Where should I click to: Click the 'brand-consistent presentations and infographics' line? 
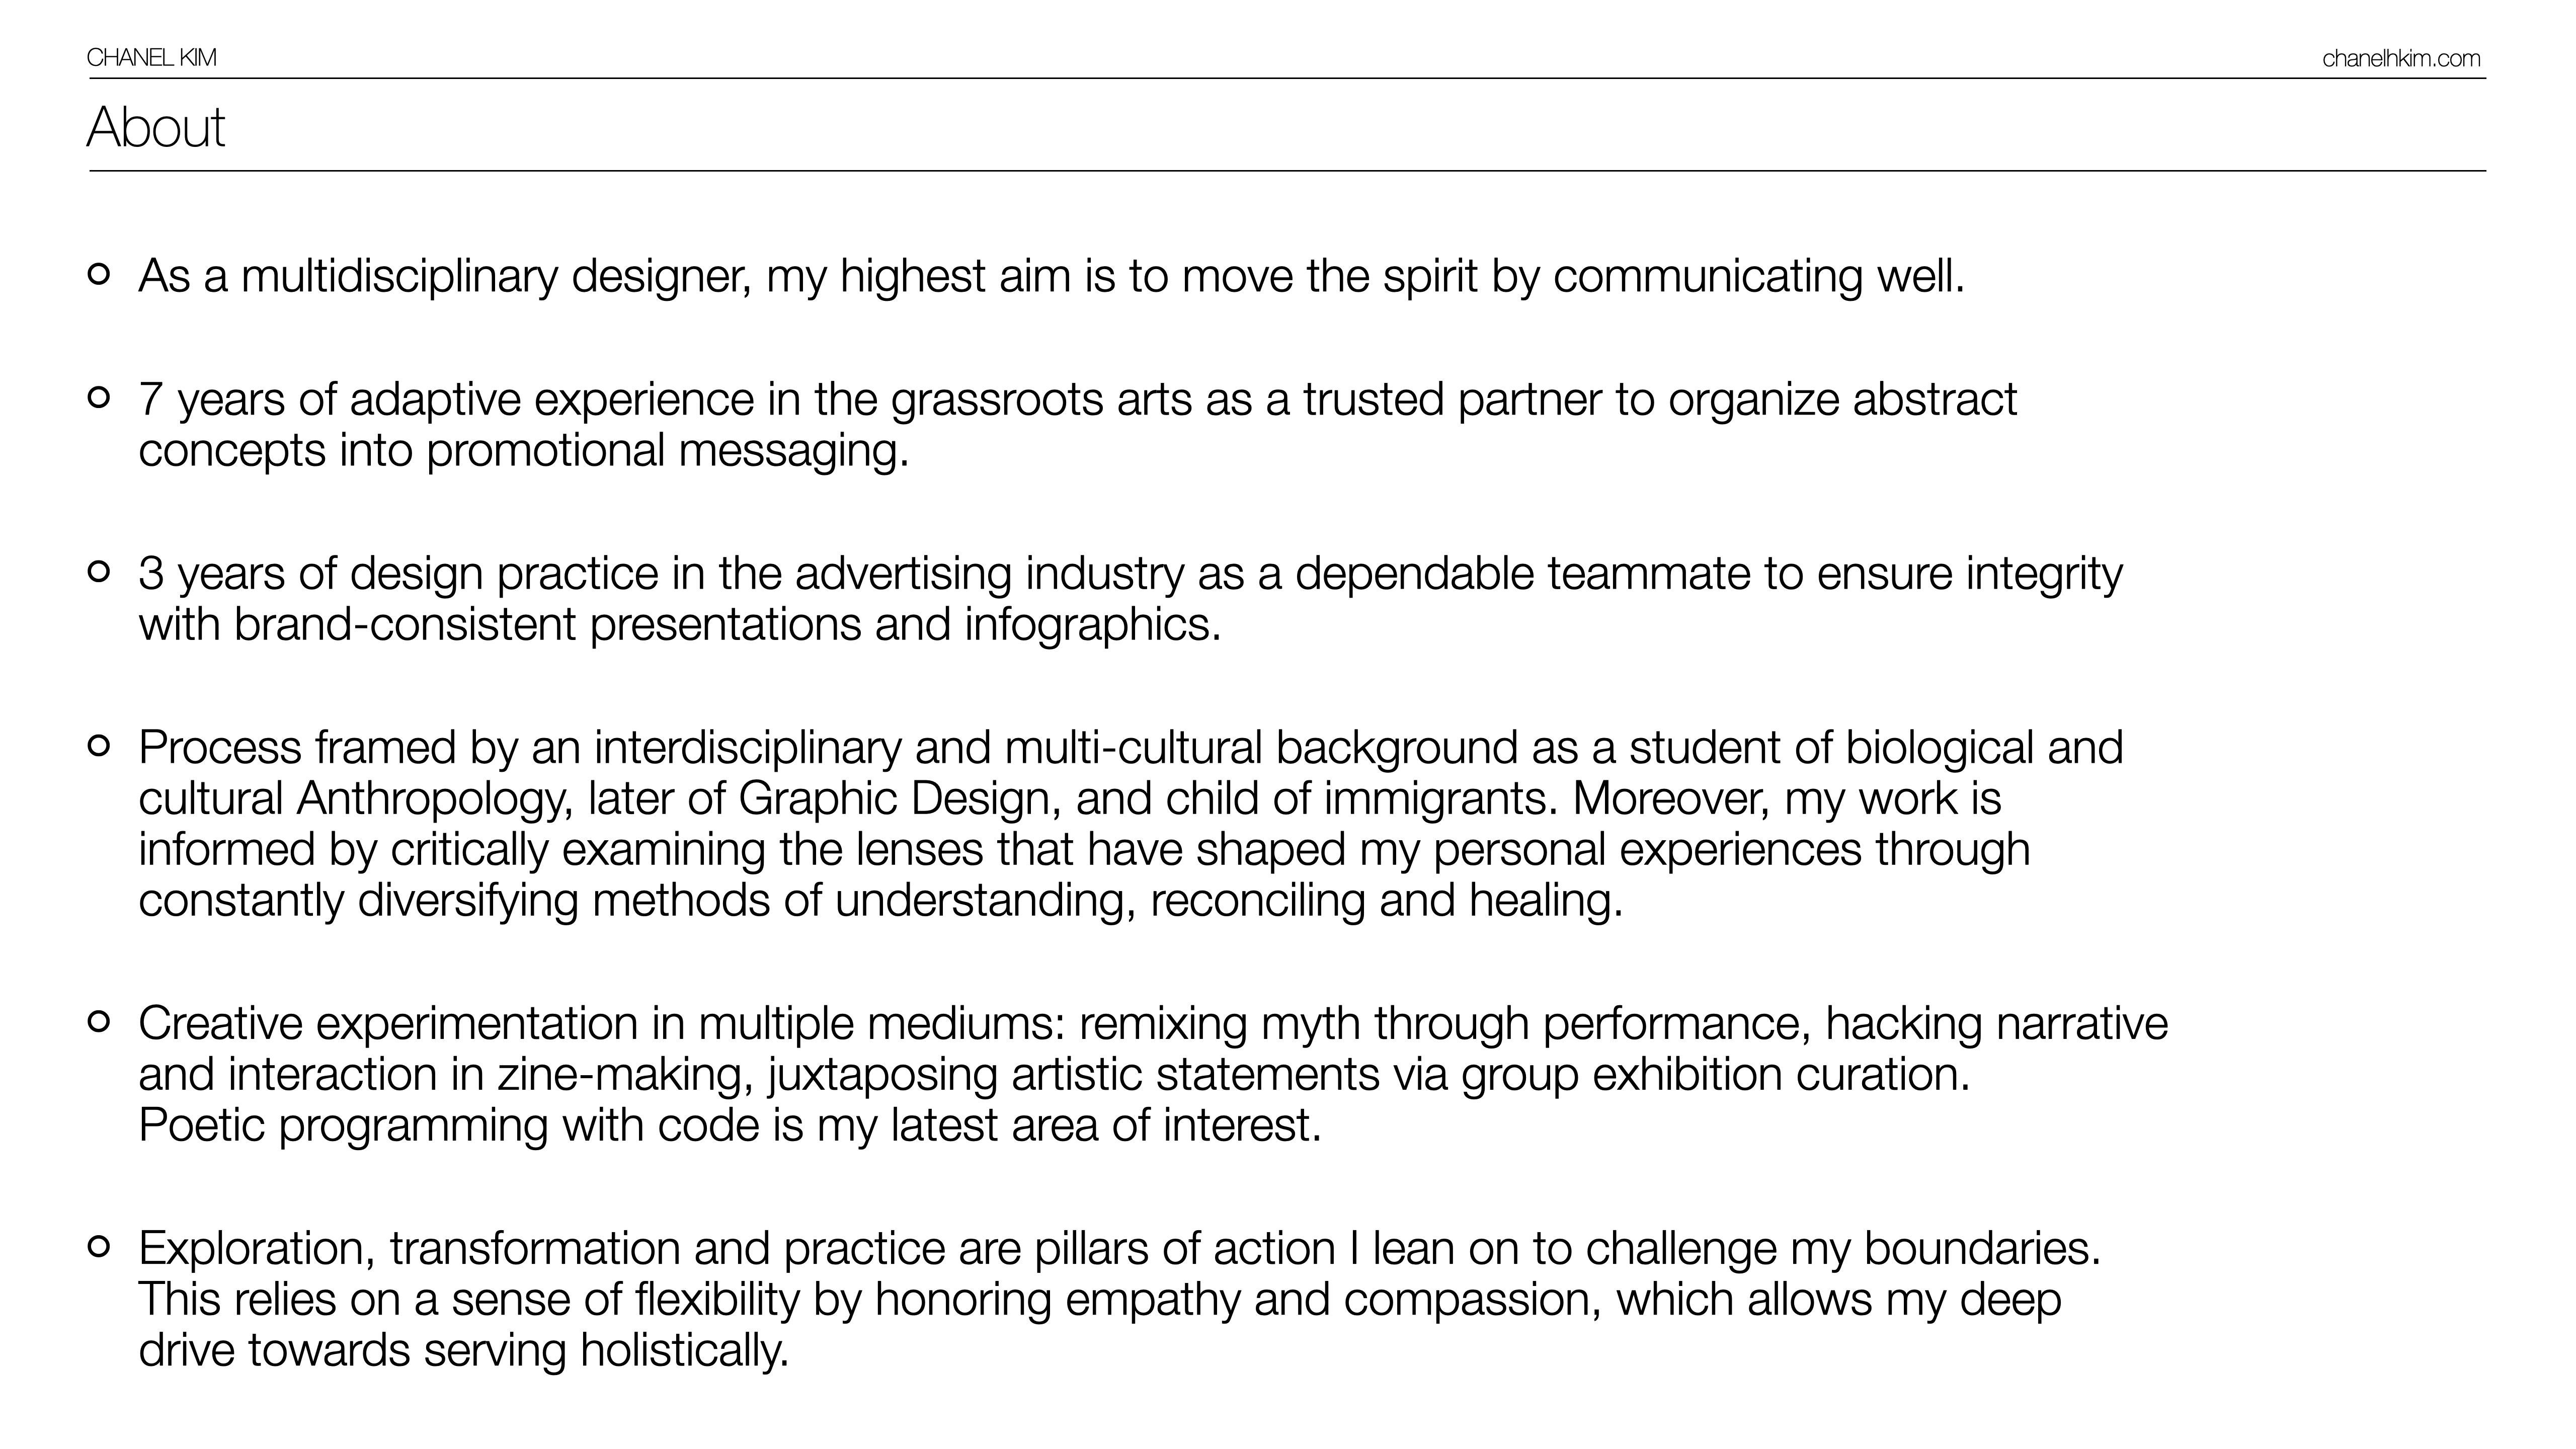[680, 625]
